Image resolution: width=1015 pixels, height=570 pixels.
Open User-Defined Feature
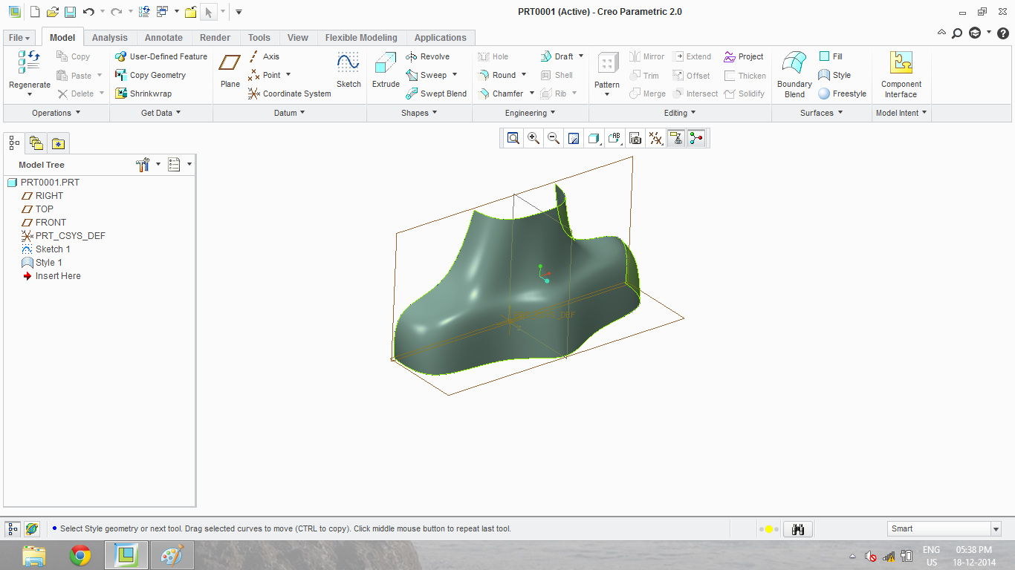(x=161, y=56)
